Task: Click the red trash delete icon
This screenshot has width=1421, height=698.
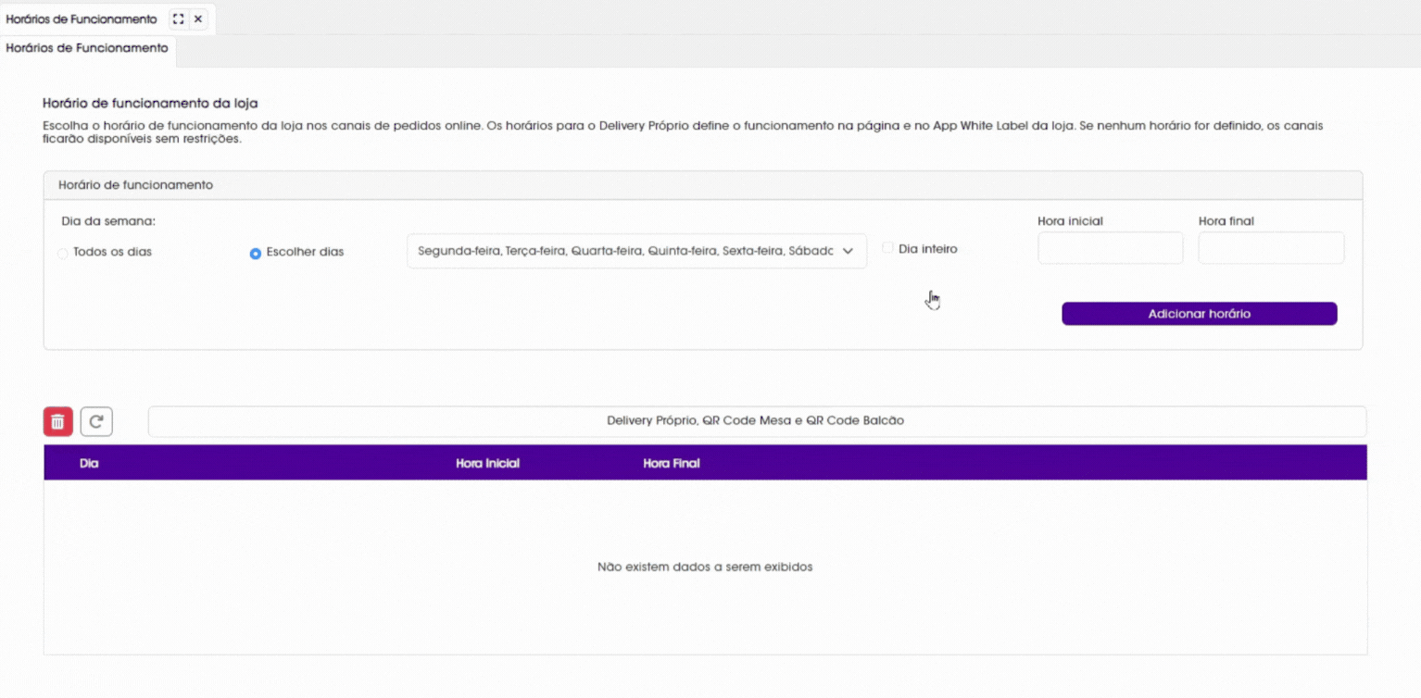Action: tap(57, 422)
